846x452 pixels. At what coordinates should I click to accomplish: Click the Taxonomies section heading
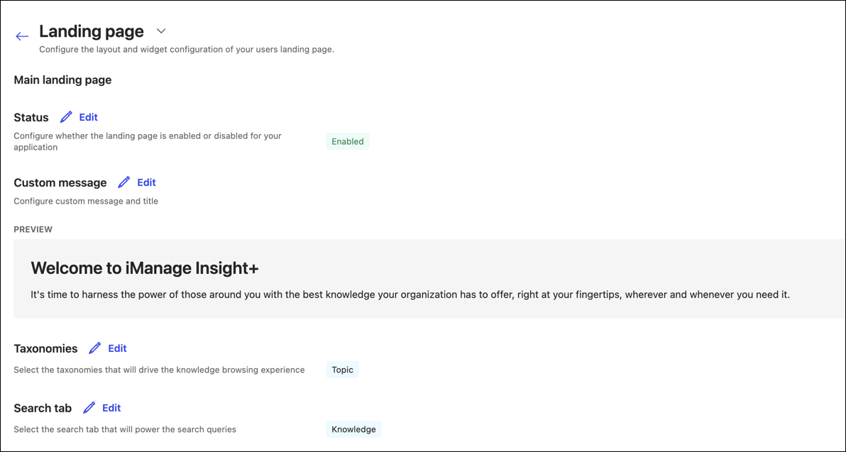click(x=45, y=348)
